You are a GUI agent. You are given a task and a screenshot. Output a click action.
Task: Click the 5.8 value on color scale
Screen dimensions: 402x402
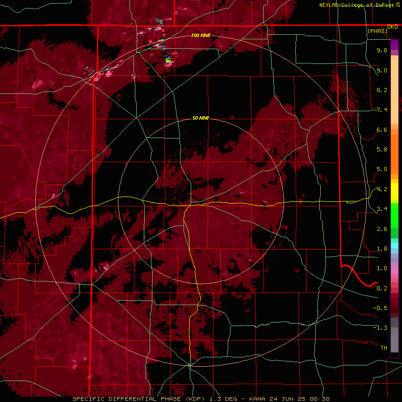[382, 150]
